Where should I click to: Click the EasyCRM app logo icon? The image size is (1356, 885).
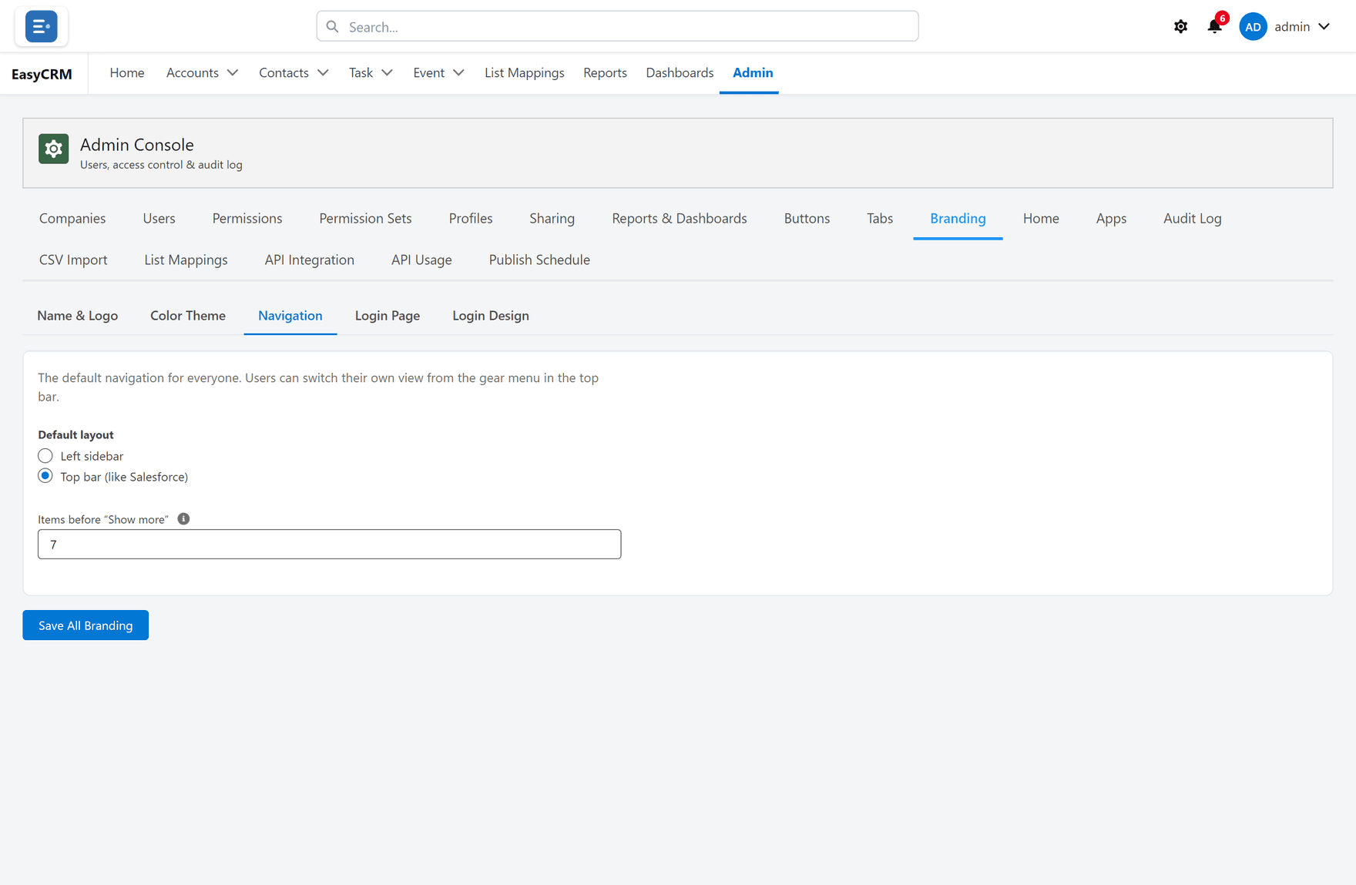[41, 26]
